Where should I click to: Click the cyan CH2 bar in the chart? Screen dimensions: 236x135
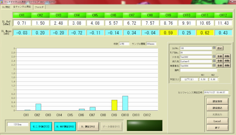[38, 107]
